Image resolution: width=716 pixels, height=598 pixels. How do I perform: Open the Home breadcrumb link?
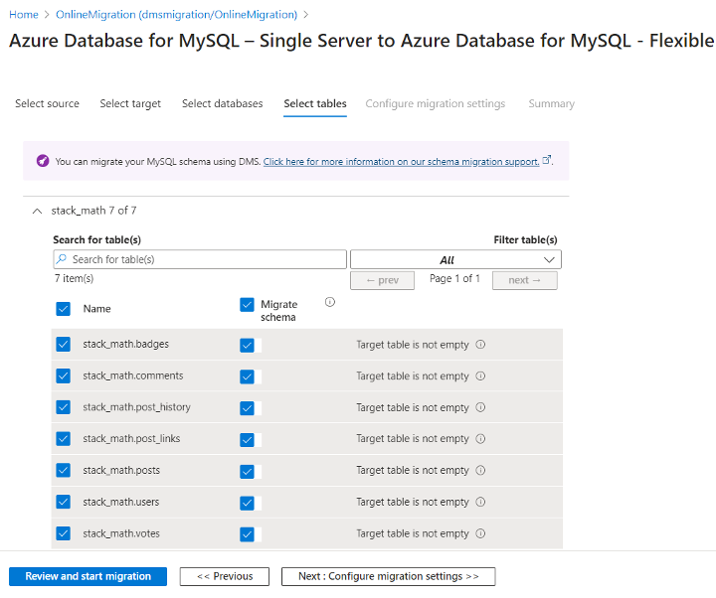pos(23,15)
